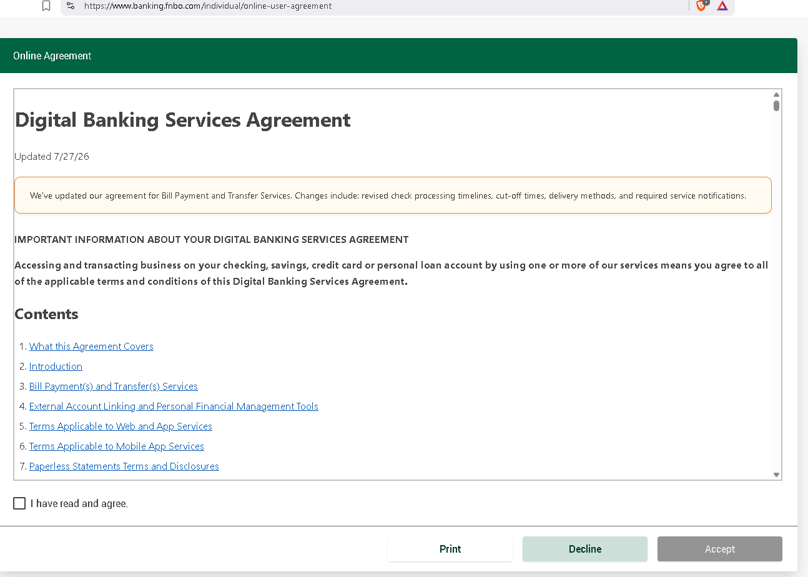Open External Account Linking and PFM Tools link
The image size is (808, 577).
(x=174, y=407)
